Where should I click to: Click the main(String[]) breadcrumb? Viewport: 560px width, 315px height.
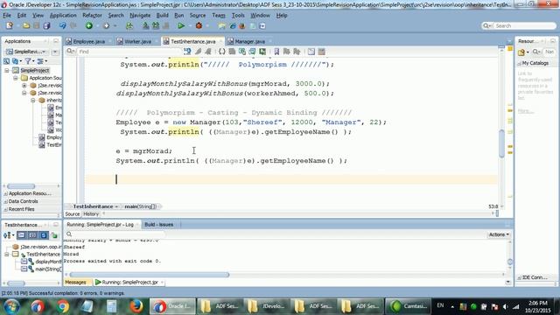coord(140,206)
